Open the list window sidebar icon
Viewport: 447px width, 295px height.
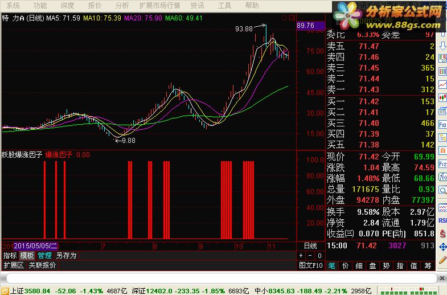click(442, 111)
